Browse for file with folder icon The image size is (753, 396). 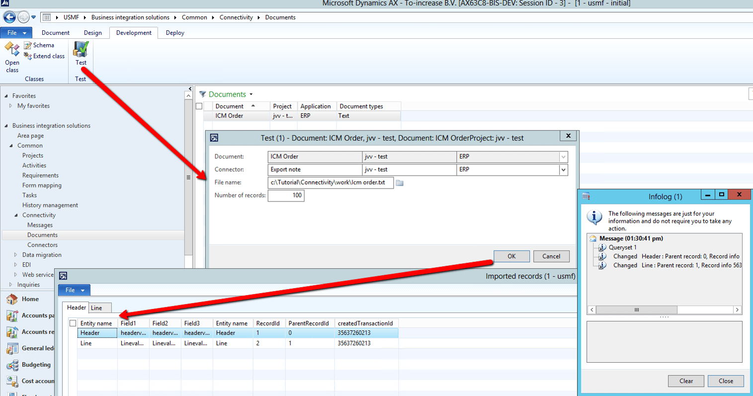[x=400, y=183]
